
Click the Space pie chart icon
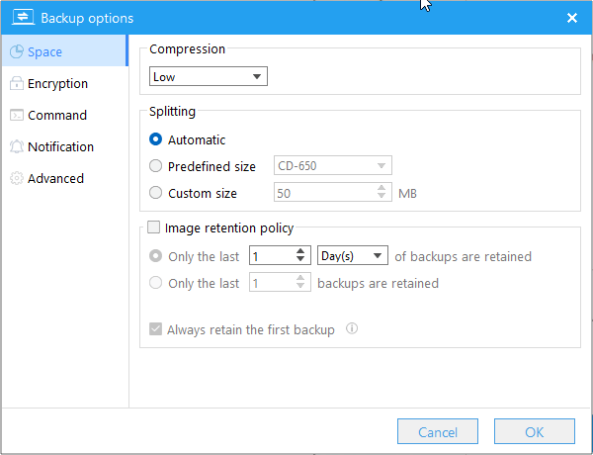pos(16,52)
